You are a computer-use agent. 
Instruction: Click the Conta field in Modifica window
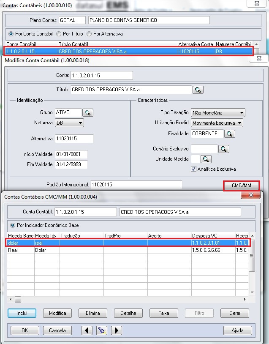[102, 76]
